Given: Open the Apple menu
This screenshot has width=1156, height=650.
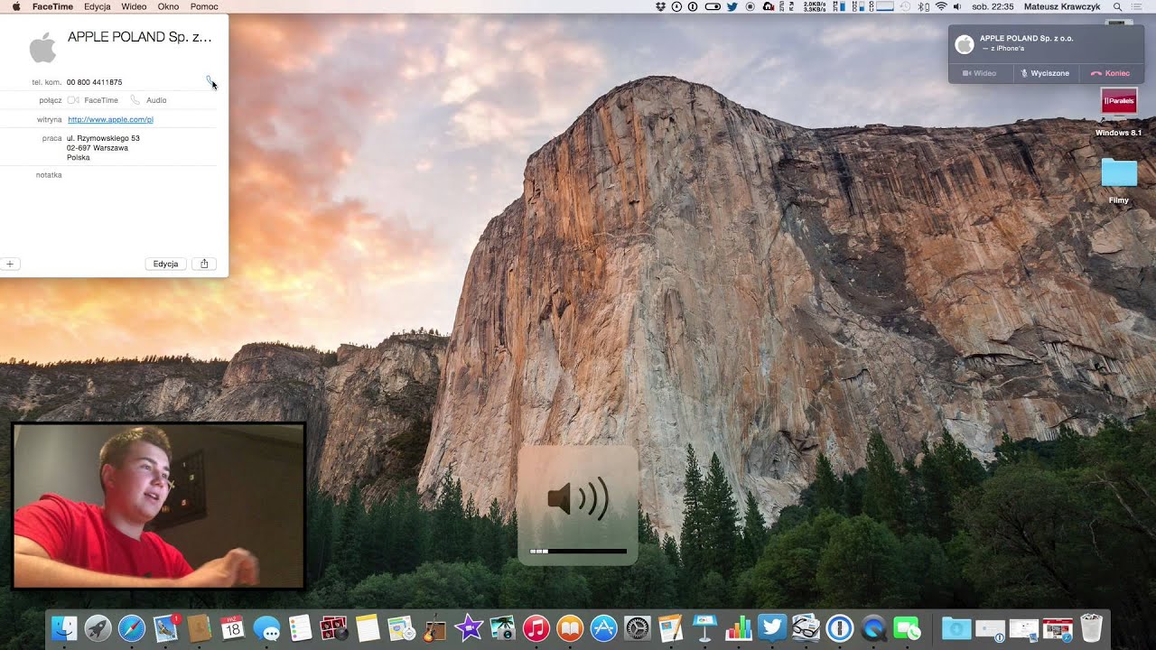Looking at the screenshot, I should click(16, 6).
